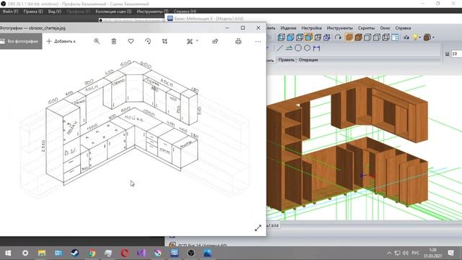
Task: Switch to Операции tab
Action: coord(308,60)
